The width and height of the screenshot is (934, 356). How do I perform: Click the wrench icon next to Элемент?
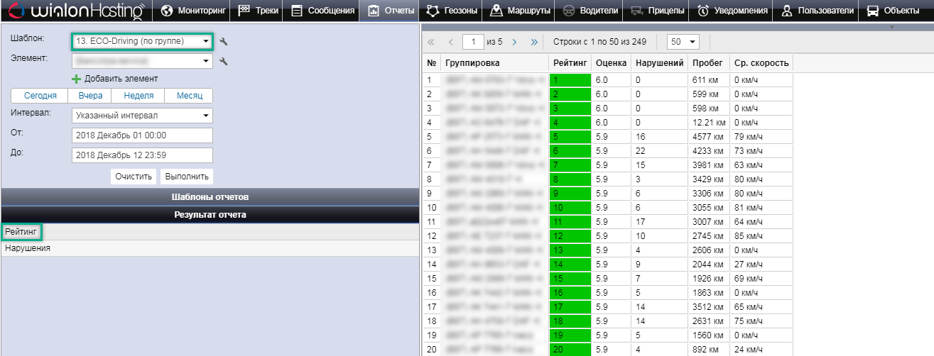pos(224,62)
